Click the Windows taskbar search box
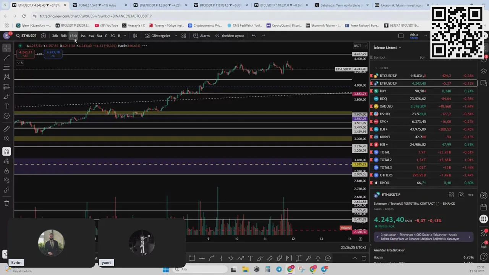This screenshot has width=489, height=275. (201, 269)
